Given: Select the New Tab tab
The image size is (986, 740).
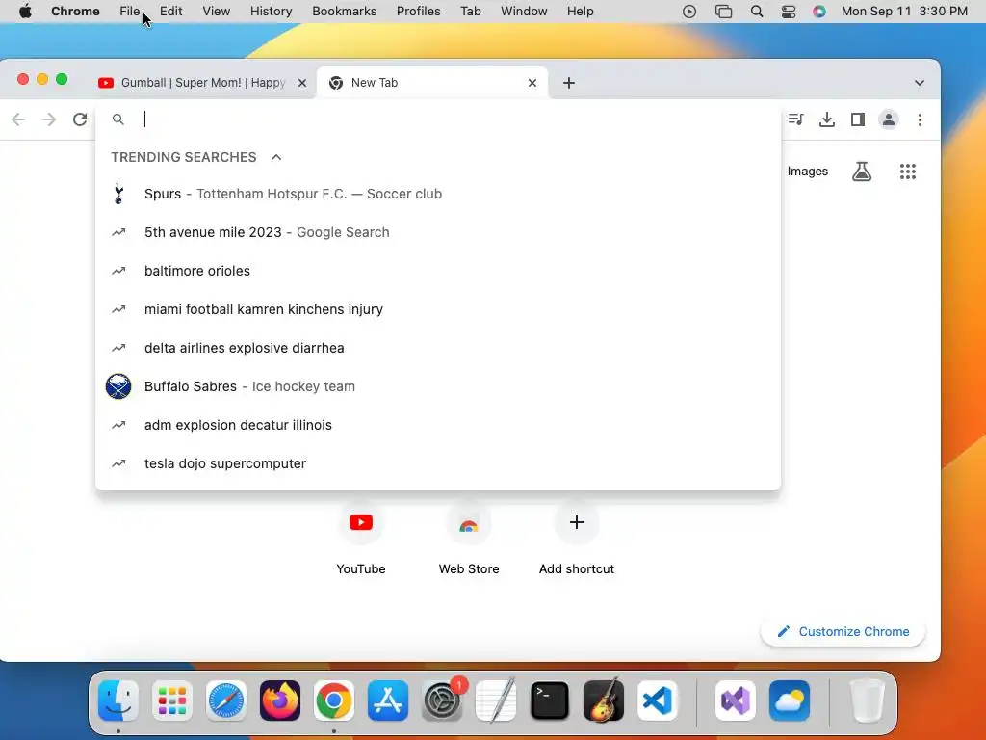Looking at the screenshot, I should coord(432,83).
